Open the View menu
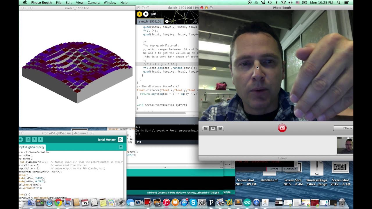This screenshot has height=209, width=372. 80,3
